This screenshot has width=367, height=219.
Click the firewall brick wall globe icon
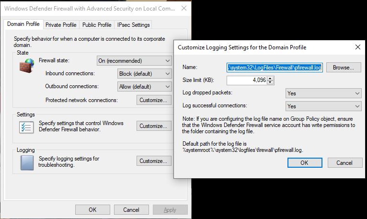27,65
